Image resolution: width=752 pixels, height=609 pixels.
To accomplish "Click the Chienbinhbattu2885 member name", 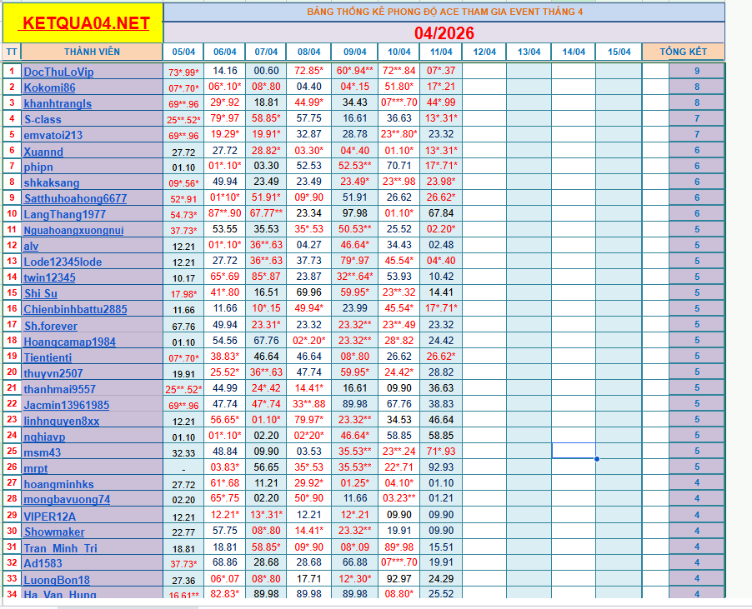I will (75, 309).
